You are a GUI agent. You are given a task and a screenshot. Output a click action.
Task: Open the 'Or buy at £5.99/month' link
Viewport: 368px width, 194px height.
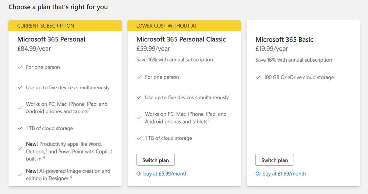point(162,174)
